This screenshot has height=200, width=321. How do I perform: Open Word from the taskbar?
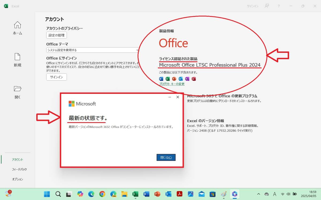tap(146, 194)
